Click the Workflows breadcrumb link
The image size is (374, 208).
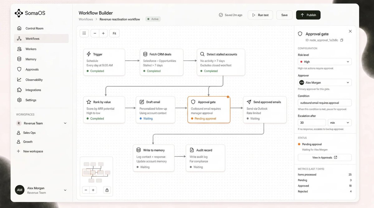(x=86, y=19)
